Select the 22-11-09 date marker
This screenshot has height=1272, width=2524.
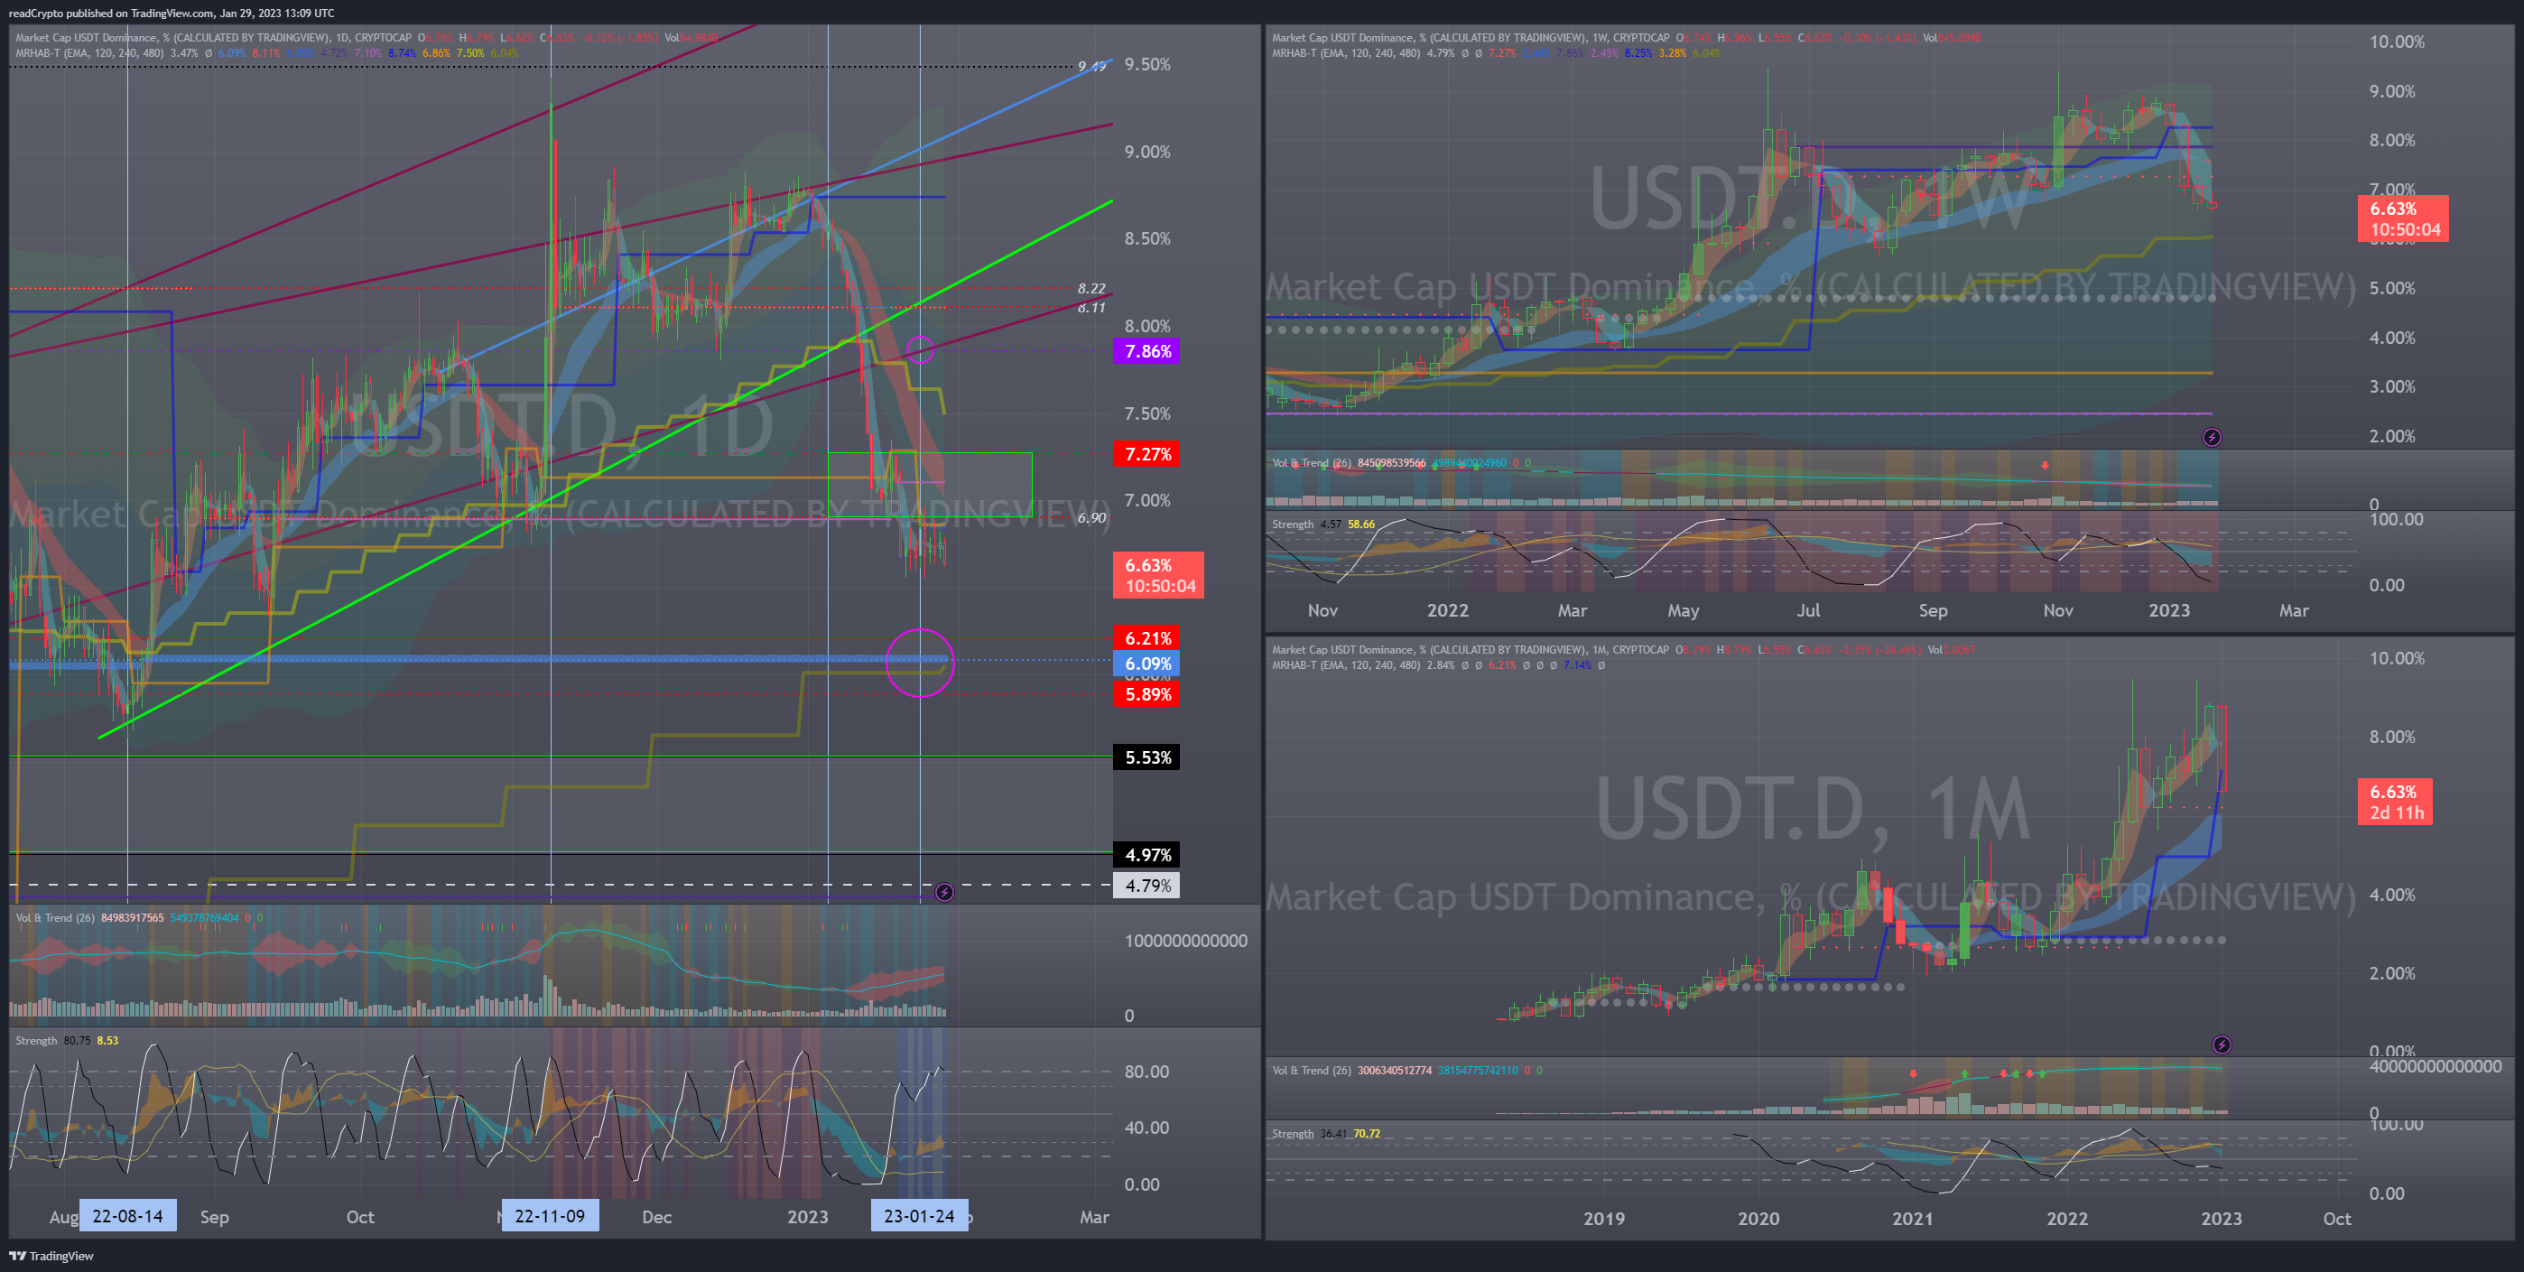(550, 1215)
